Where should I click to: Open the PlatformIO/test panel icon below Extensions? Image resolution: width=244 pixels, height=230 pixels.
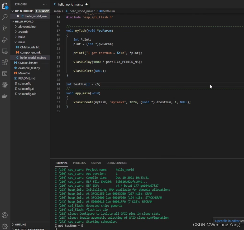tap(5, 73)
